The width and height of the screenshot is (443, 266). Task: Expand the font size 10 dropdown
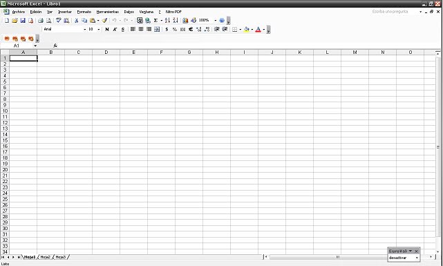click(99, 30)
